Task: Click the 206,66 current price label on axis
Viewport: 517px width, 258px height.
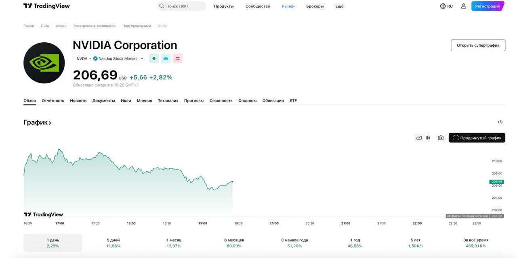Action: tap(497, 182)
